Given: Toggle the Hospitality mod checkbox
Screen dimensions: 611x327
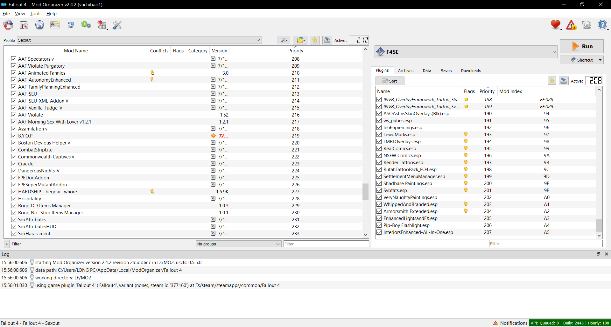Looking at the screenshot, I should click(14, 198).
